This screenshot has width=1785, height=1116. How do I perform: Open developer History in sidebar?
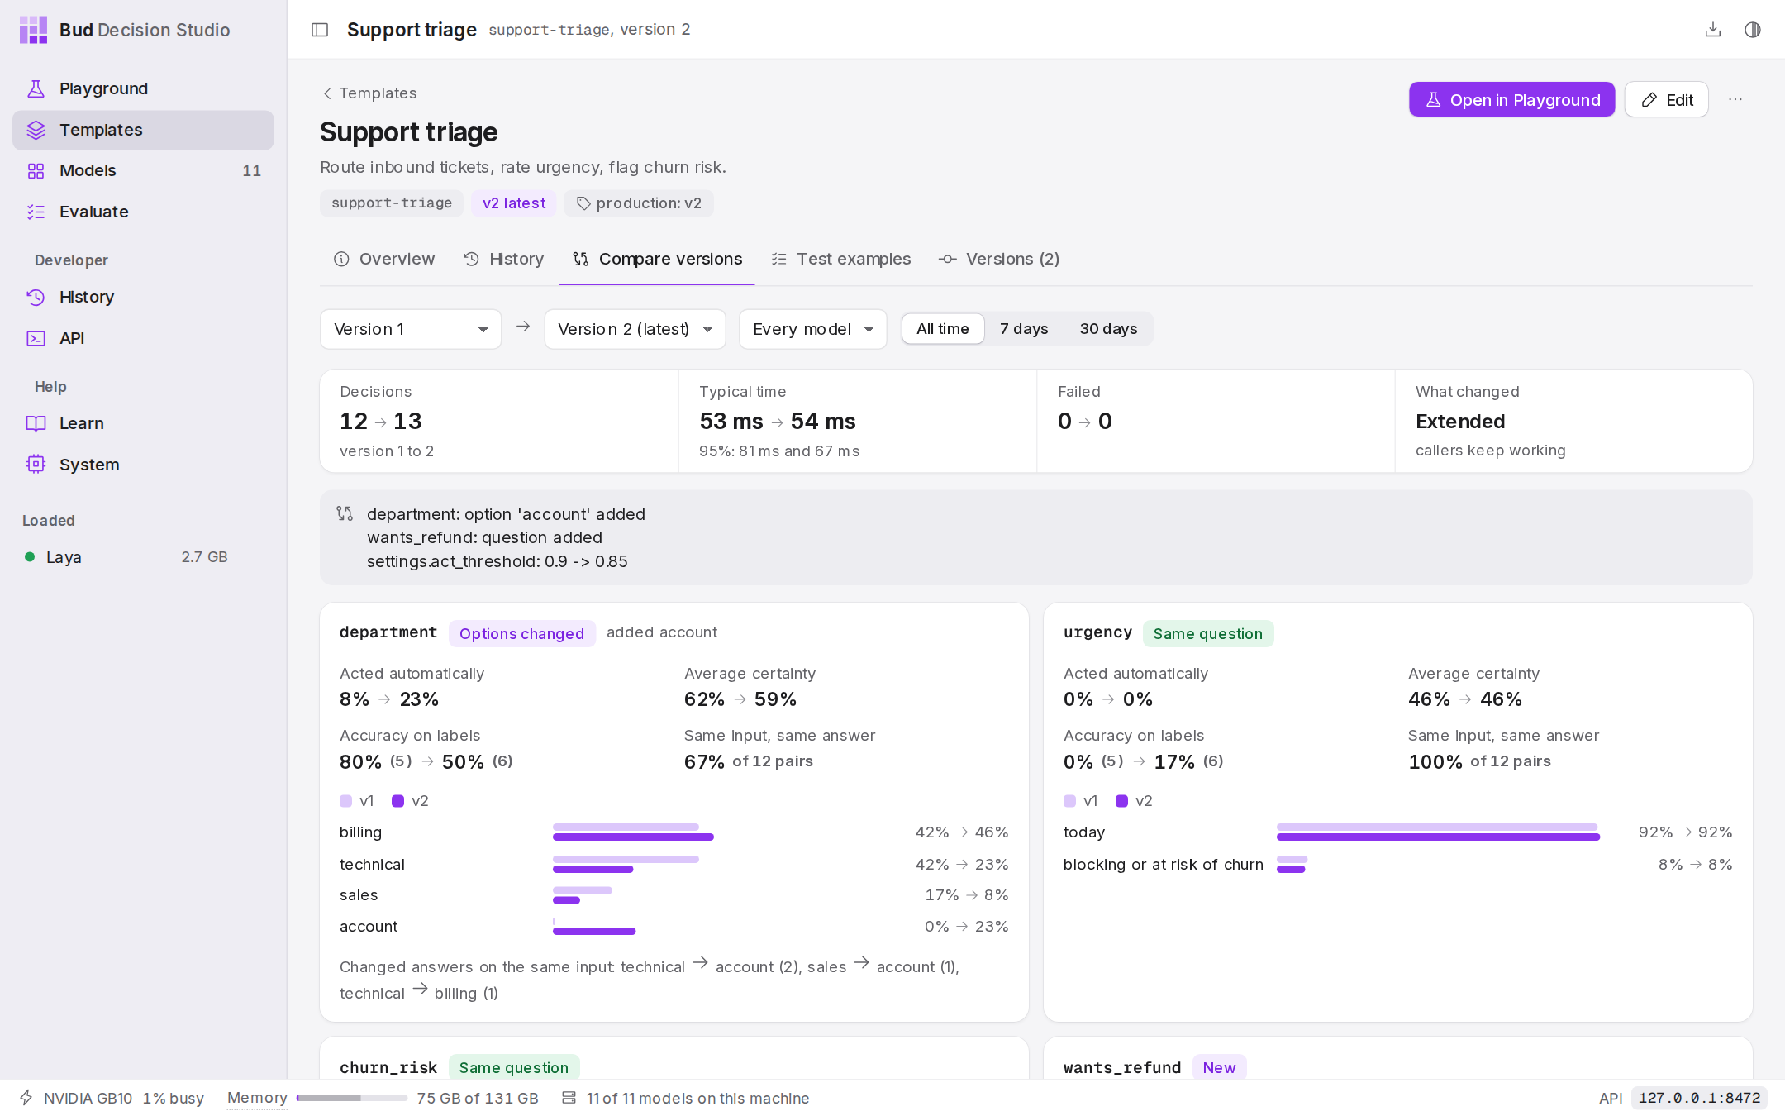143,297
